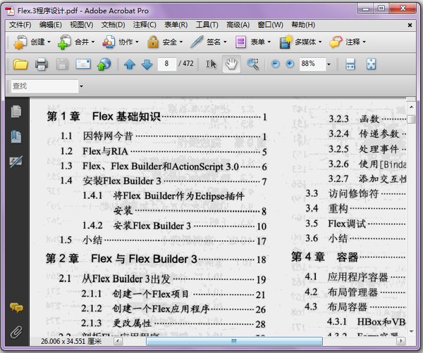
Task: Click the Email envelope icon
Action: pyautogui.click(x=83, y=64)
